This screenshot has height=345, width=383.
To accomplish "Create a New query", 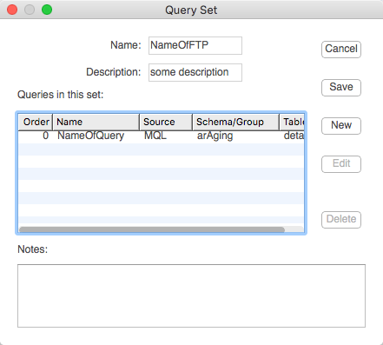I will click(341, 126).
